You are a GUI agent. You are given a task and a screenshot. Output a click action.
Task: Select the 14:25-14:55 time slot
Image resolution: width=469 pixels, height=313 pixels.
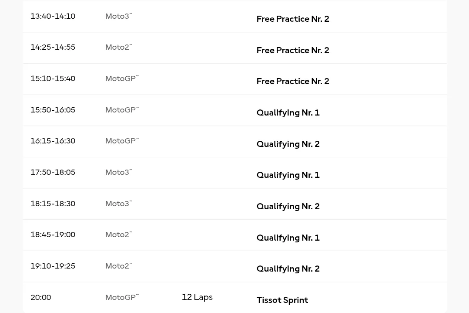click(x=53, y=48)
